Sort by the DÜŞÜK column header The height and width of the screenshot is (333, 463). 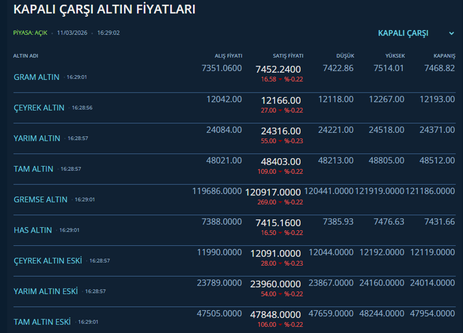345,56
